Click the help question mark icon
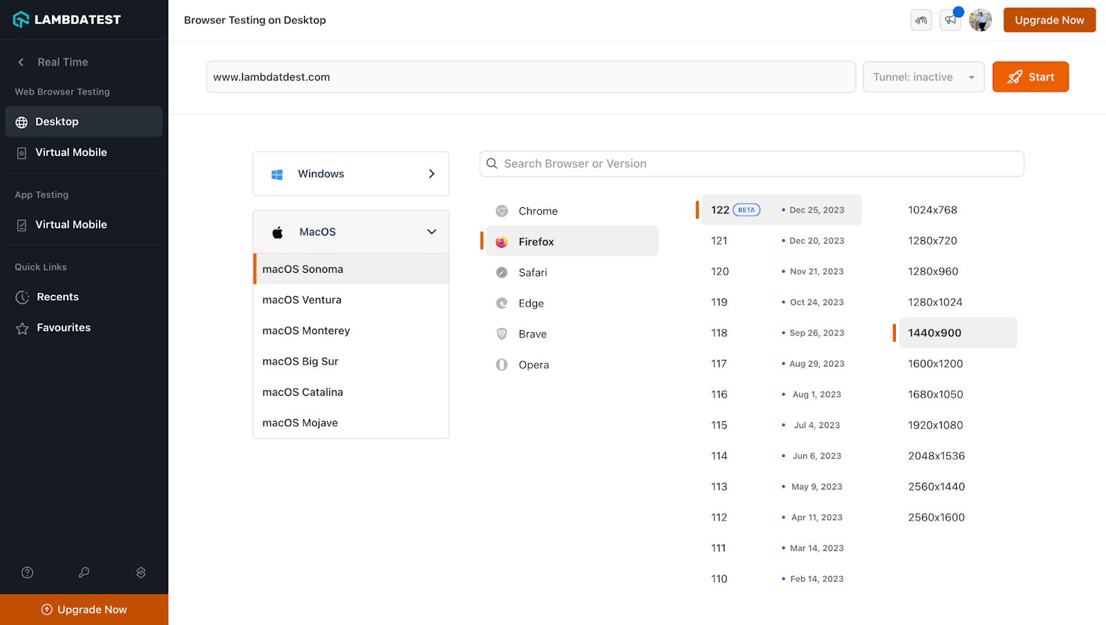1106x625 pixels. pos(28,573)
